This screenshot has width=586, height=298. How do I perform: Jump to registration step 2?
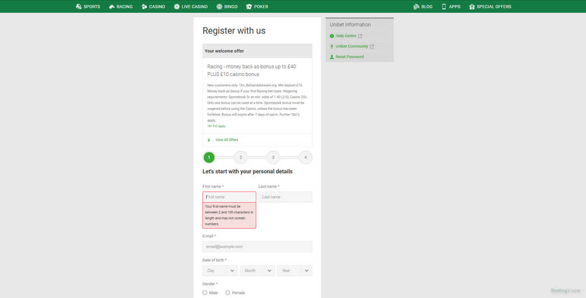[x=241, y=157]
